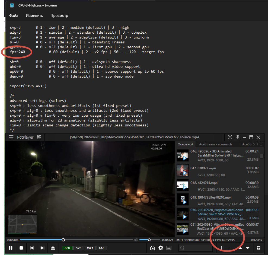Viewport: 268px width, 255px height.
Task: Add a new playlist tab with plus icon
Action: click(x=257, y=144)
